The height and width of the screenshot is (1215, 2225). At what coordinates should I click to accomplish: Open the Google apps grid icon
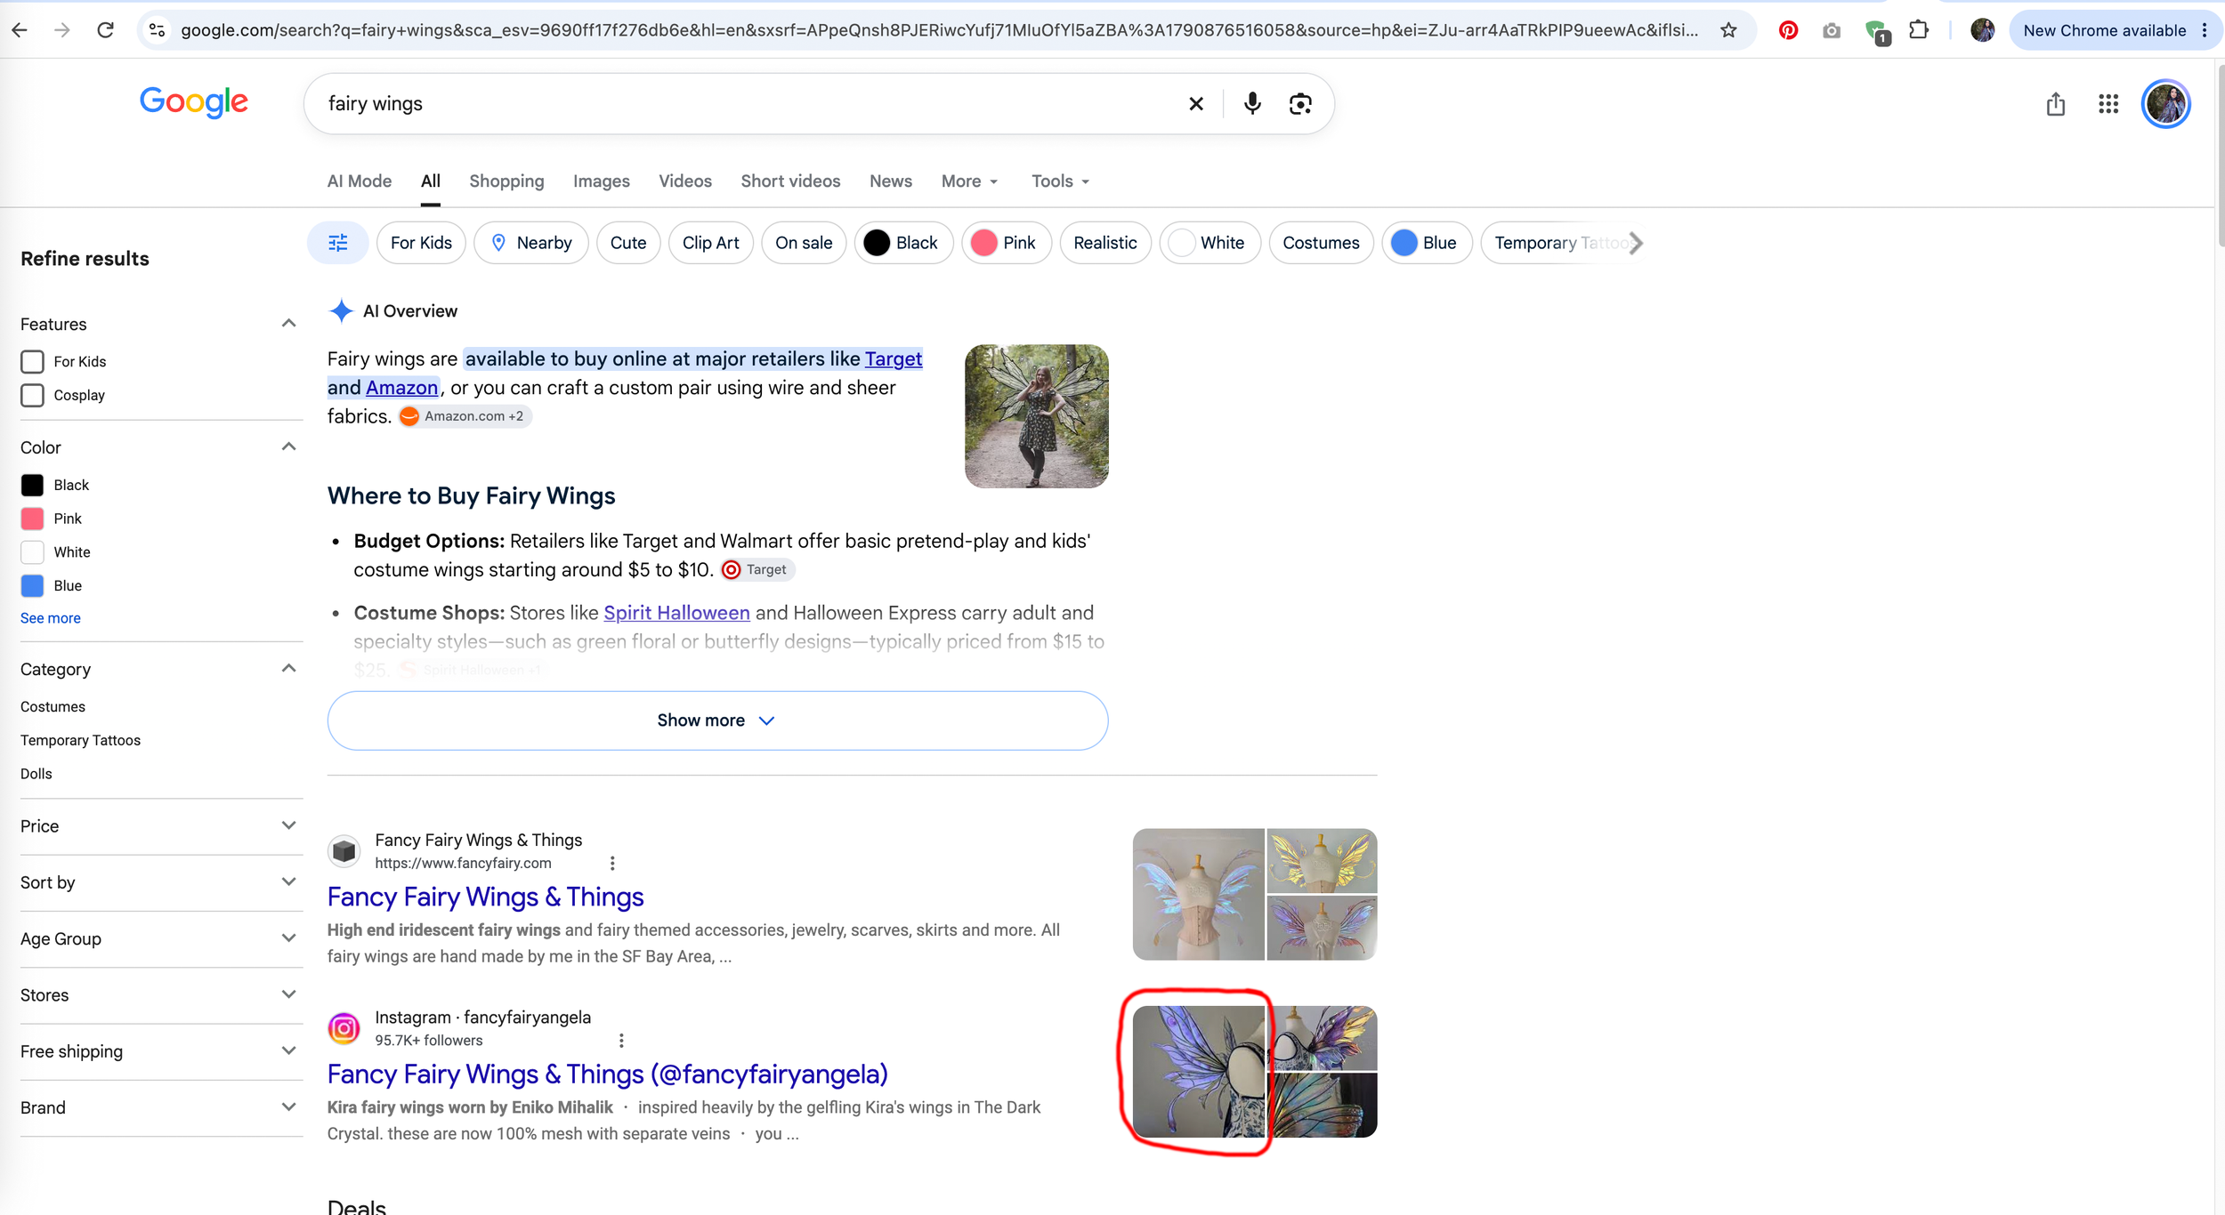pyautogui.click(x=2108, y=104)
